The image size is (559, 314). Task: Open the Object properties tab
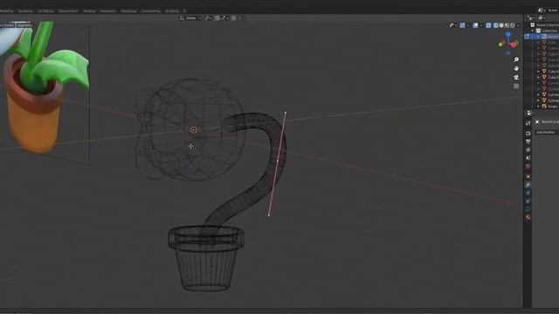pyautogui.click(x=528, y=176)
